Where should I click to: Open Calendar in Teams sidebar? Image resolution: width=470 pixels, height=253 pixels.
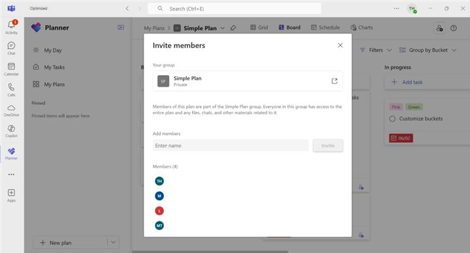pos(11,69)
